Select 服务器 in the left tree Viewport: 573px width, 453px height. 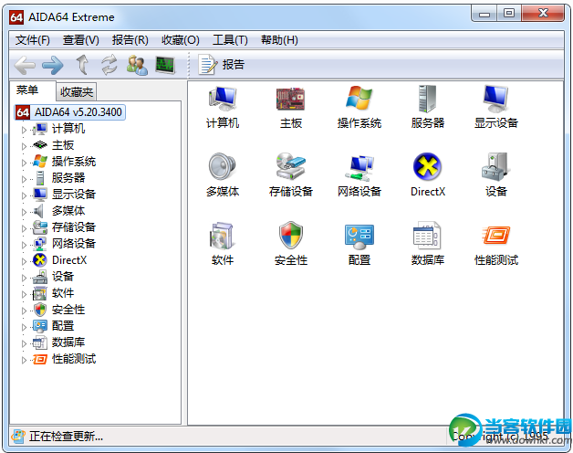(x=68, y=178)
